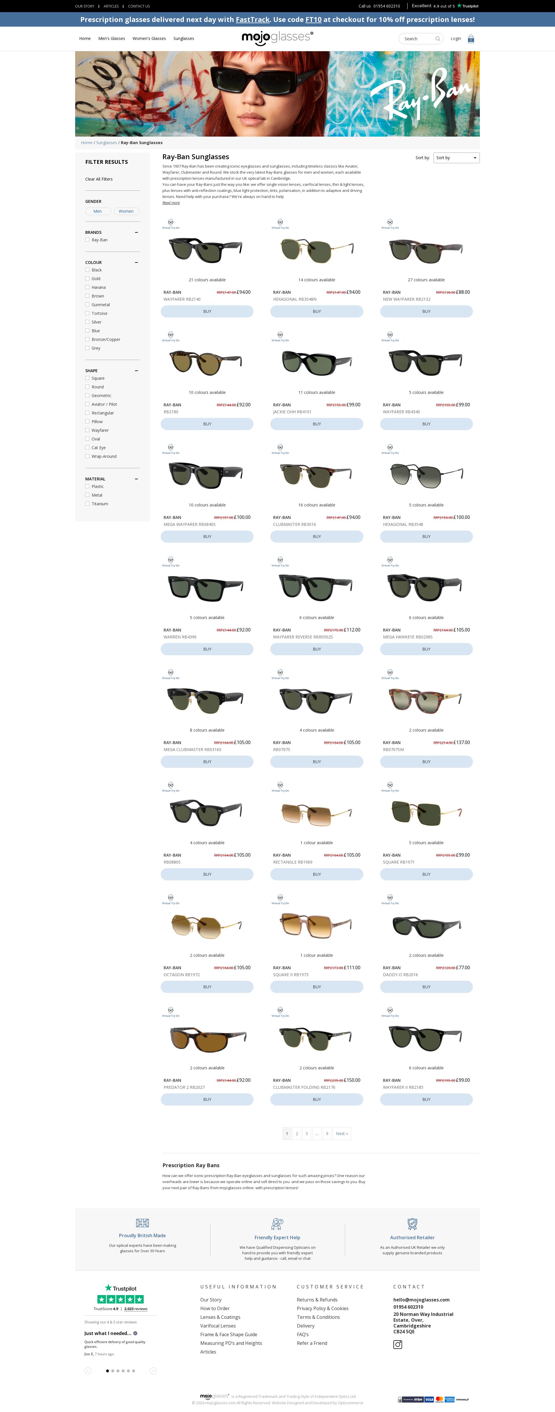The height and width of the screenshot is (1412, 555).
Task: Enable the Metal material filter
Action: (x=87, y=495)
